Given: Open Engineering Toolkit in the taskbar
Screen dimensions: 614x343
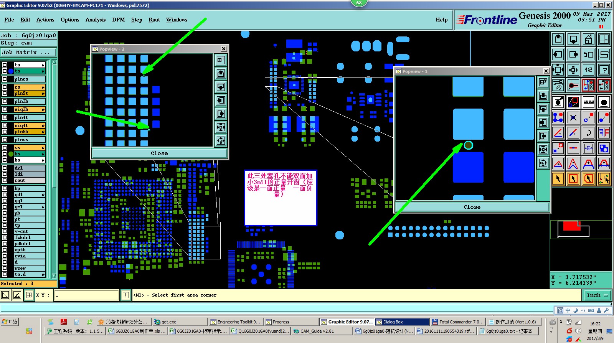Looking at the screenshot, I should point(236,322).
